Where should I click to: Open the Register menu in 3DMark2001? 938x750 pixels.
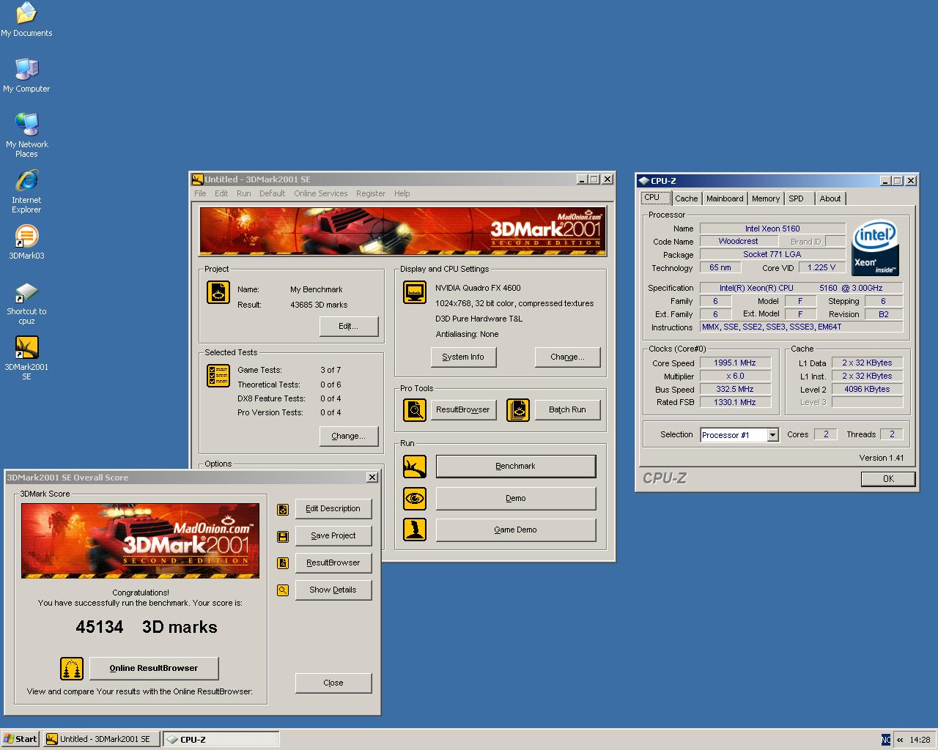371,193
